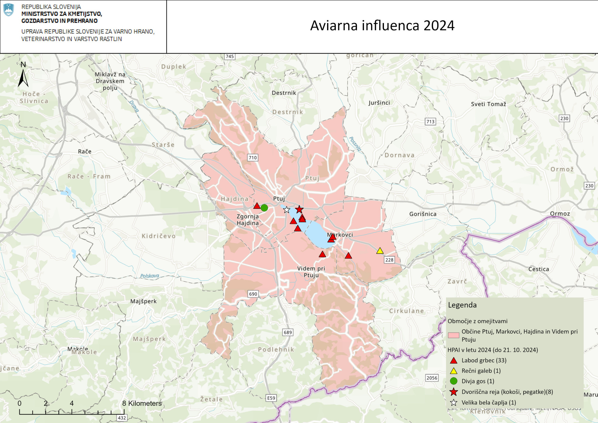Click the Legenda heading
The height and width of the screenshot is (423, 598).
(x=462, y=305)
